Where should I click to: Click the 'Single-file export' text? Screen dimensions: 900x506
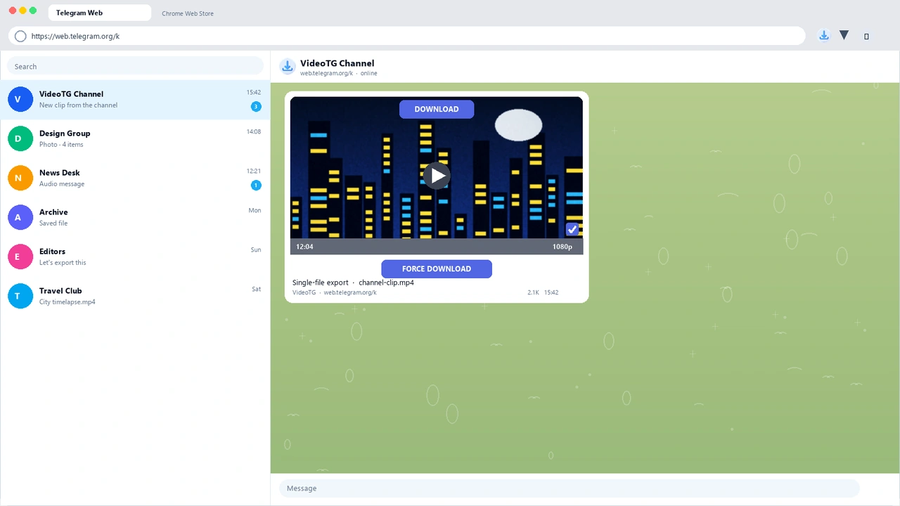pyautogui.click(x=321, y=283)
